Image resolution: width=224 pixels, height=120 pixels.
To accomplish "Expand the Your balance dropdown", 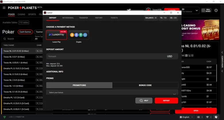I will [x=196, y=10].
